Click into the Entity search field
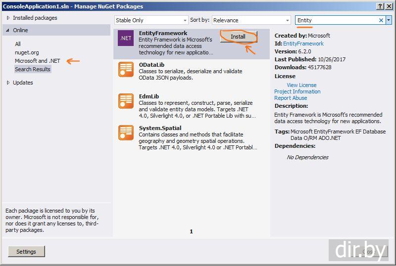The width and height of the screenshot is (396, 266). click(337, 20)
